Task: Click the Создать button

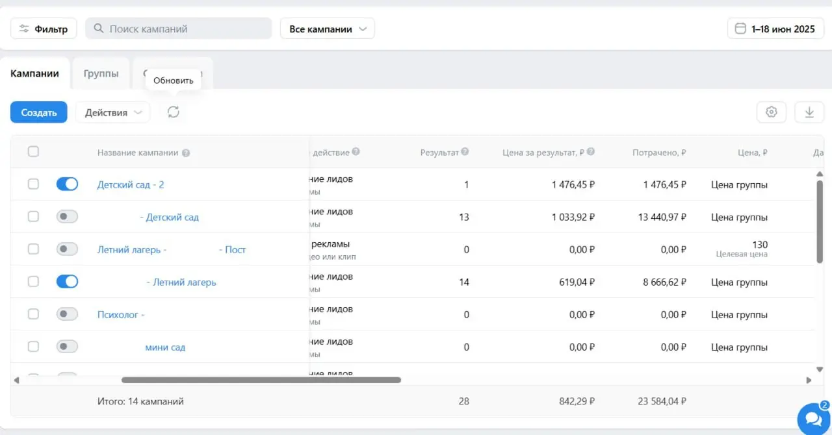Action: point(39,112)
